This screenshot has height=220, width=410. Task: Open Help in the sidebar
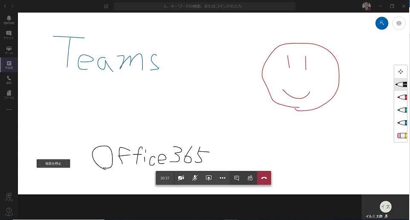9,212
